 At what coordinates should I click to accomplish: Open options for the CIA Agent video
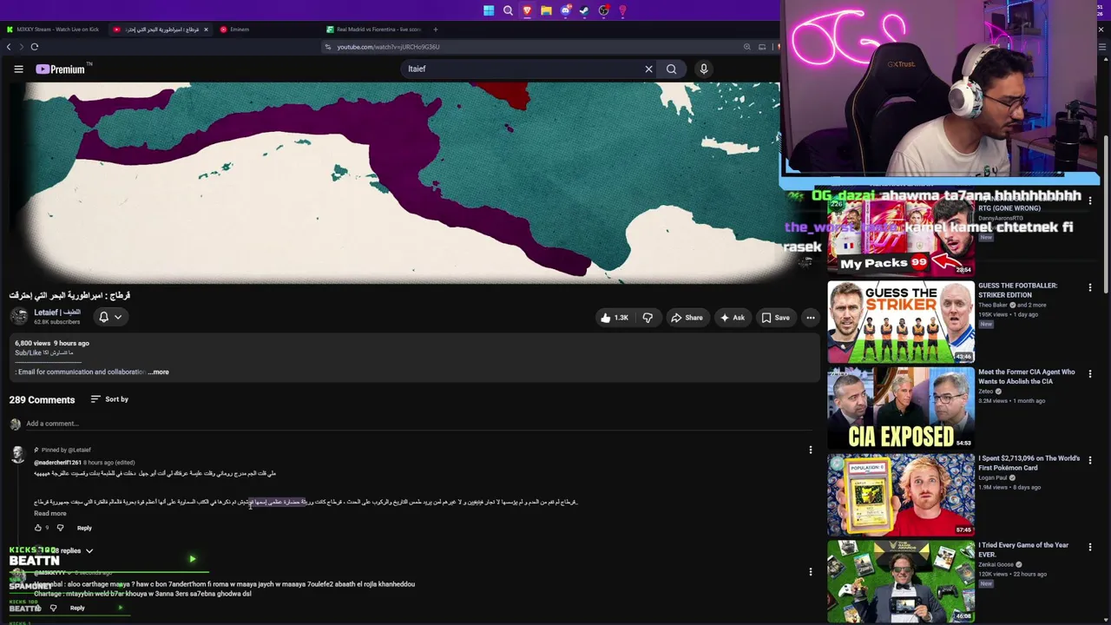pos(1090,374)
